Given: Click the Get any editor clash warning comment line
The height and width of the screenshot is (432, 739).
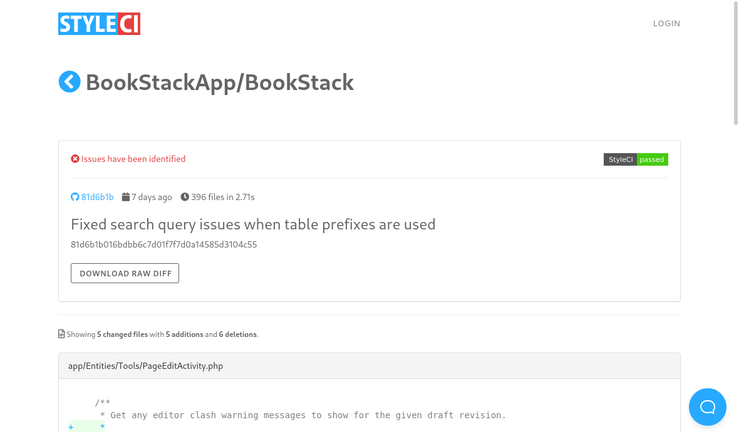Looking at the screenshot, I should [x=302, y=416].
